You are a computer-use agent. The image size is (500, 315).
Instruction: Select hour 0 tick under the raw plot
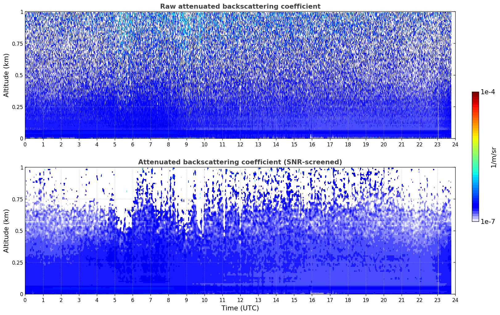[x=25, y=145]
